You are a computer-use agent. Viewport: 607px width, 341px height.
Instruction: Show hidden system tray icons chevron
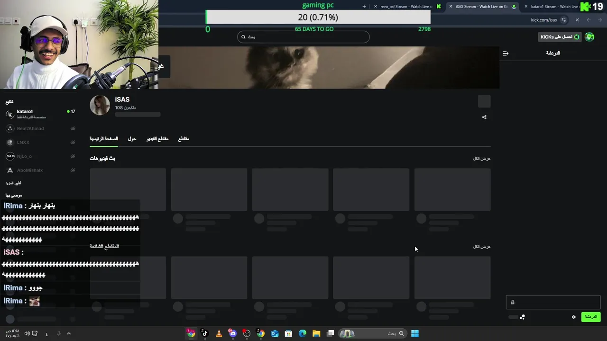click(x=69, y=333)
